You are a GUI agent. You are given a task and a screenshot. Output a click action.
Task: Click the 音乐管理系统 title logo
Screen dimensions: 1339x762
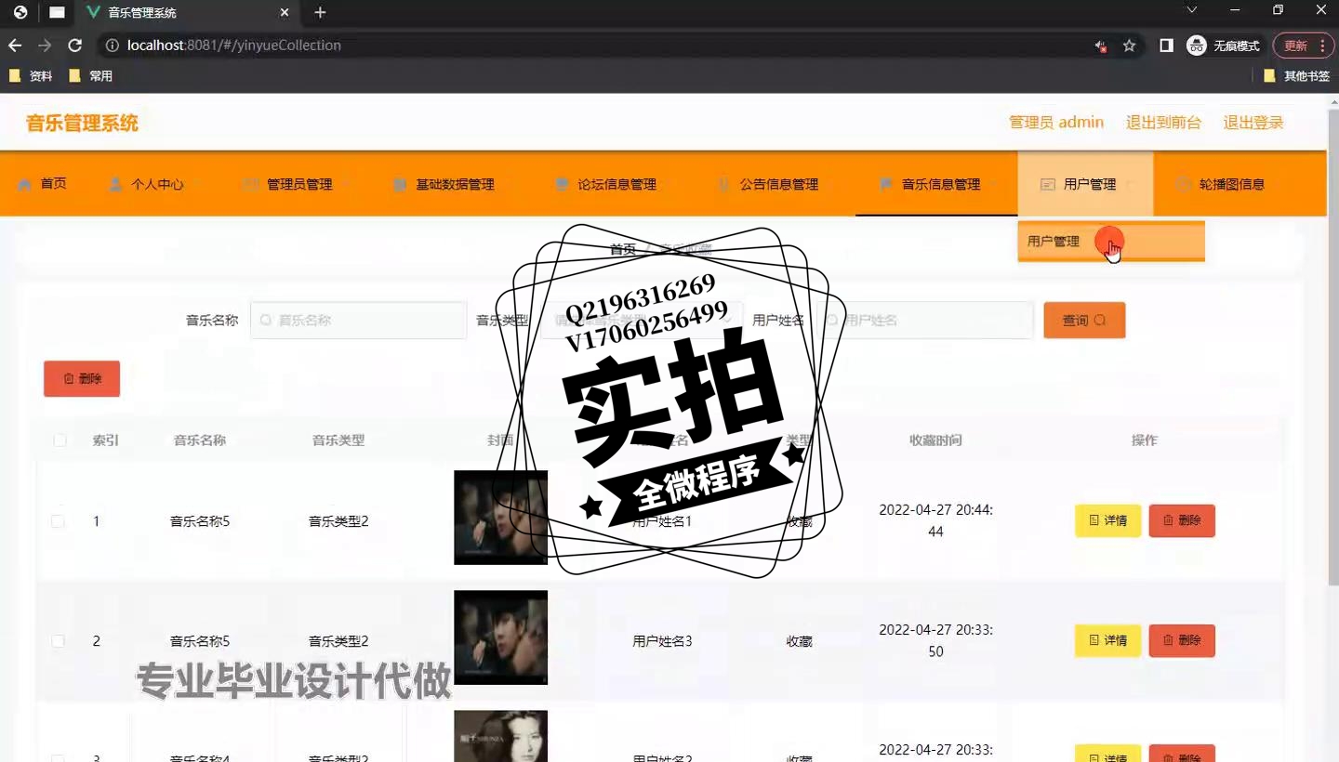pos(82,123)
